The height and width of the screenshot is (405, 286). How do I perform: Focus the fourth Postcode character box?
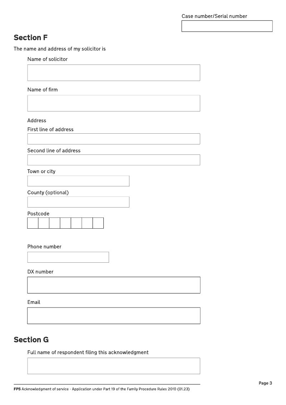tap(65, 223)
